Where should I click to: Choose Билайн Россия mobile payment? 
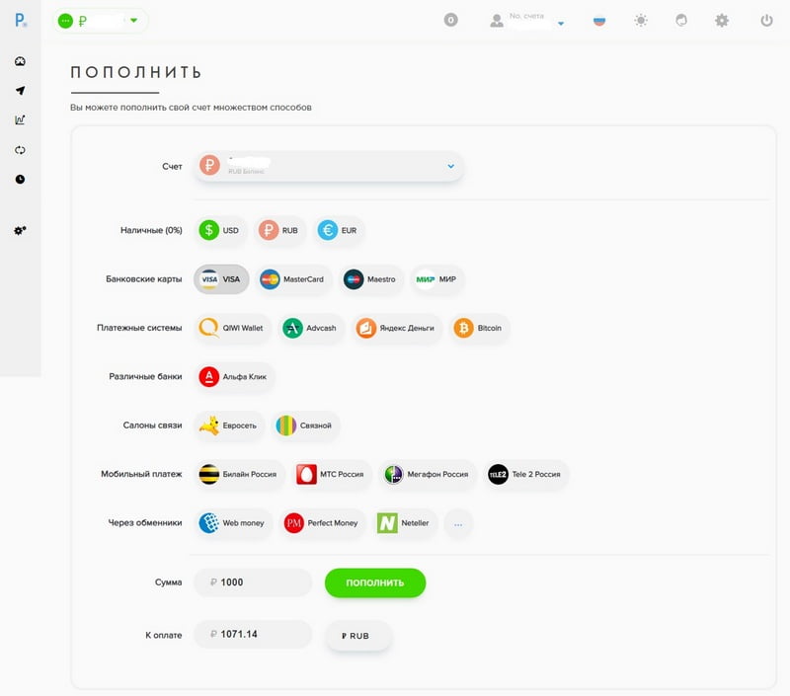239,474
